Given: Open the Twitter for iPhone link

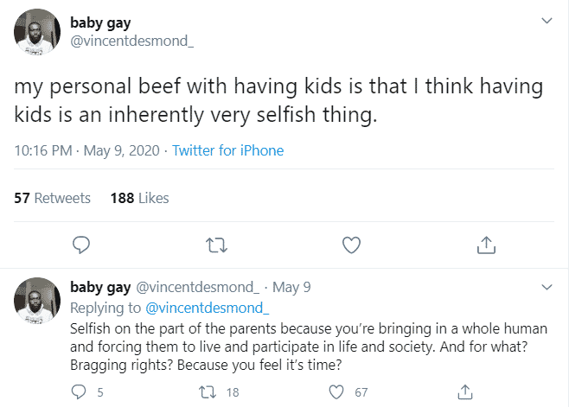Looking at the screenshot, I should tap(228, 150).
